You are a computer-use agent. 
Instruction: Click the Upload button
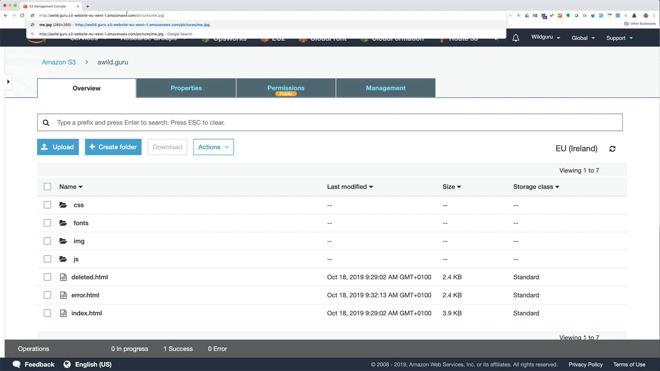point(58,147)
